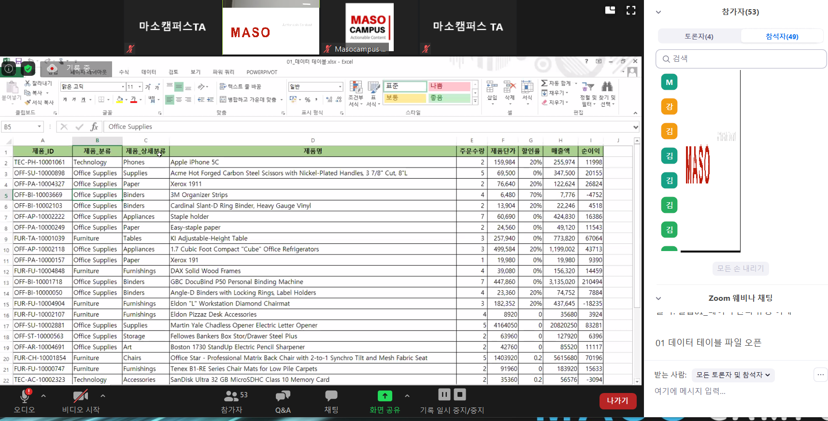The height and width of the screenshot is (421, 828).
Task: Click the 조건부 서식 conditional formatting icon
Action: [x=356, y=94]
